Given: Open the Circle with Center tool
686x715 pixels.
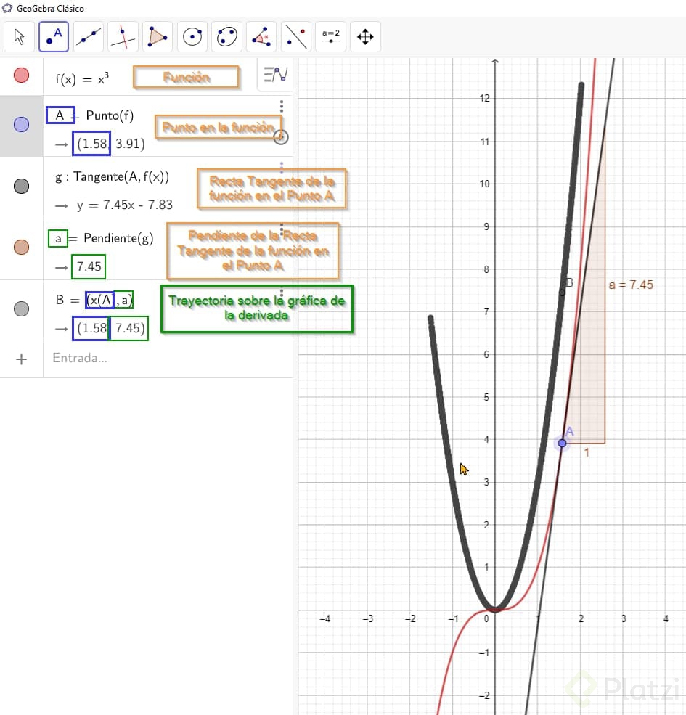Looking at the screenshot, I should [192, 36].
